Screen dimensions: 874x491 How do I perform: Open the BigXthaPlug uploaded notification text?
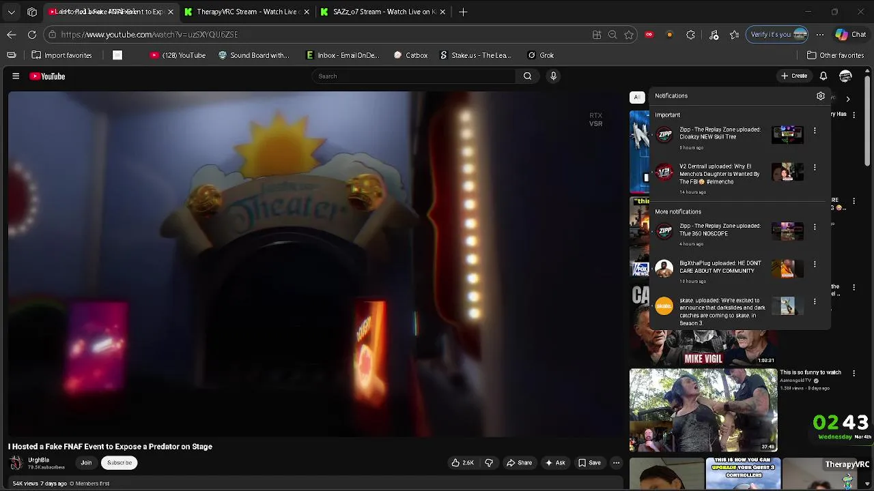point(720,267)
